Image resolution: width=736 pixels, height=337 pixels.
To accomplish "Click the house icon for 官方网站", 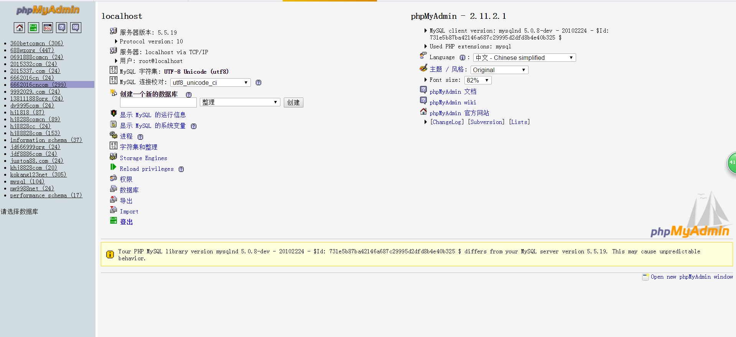I will (423, 111).
